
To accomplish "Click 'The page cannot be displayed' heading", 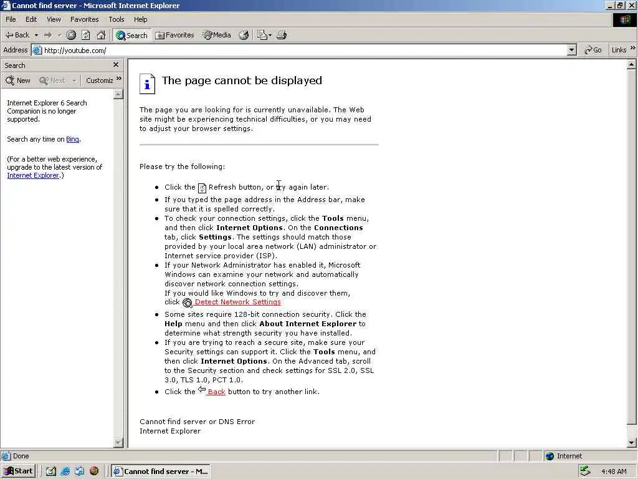I will coord(242,80).
